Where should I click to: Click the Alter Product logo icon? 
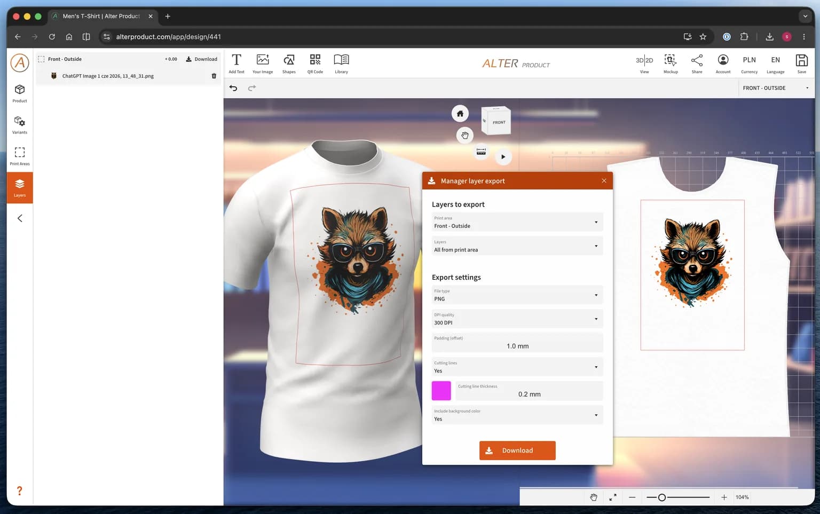[20, 63]
